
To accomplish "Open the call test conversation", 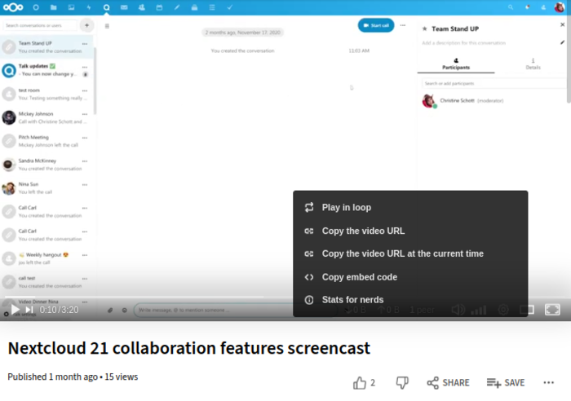I will click(x=46, y=282).
